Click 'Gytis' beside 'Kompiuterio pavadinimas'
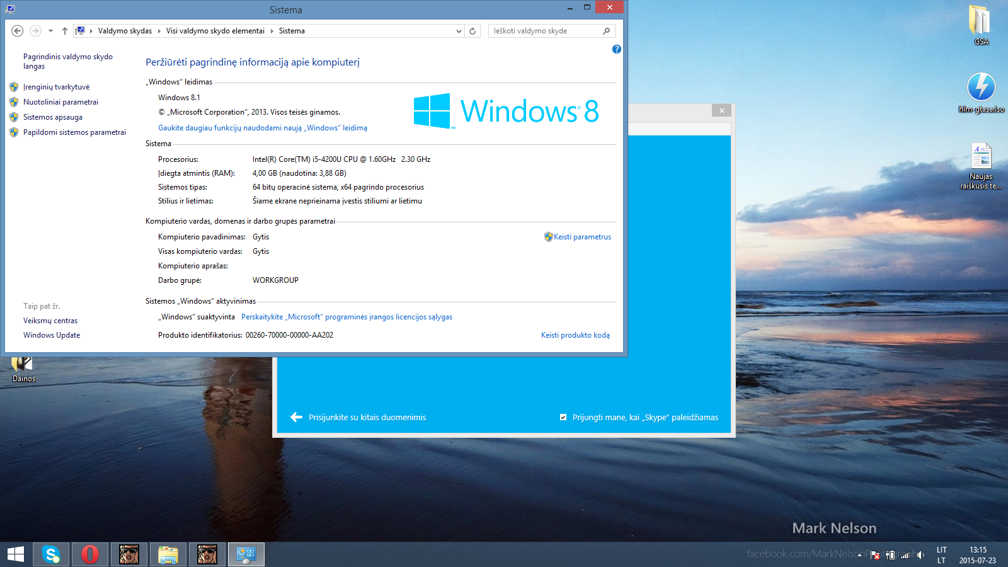Screen dimensions: 1008x567 click(x=261, y=237)
